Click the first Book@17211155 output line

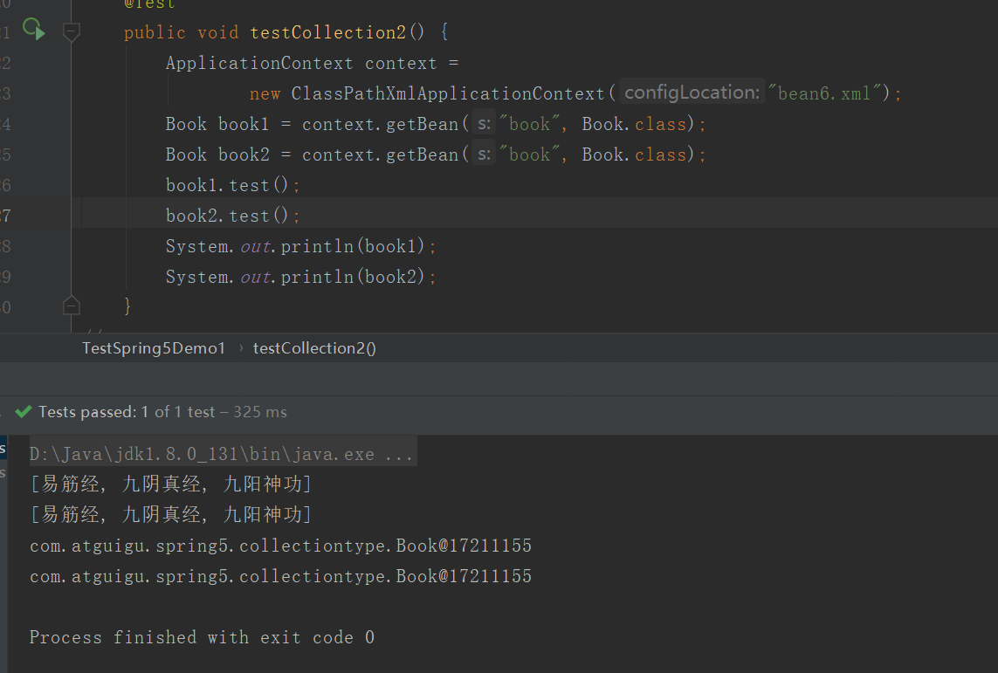280,546
